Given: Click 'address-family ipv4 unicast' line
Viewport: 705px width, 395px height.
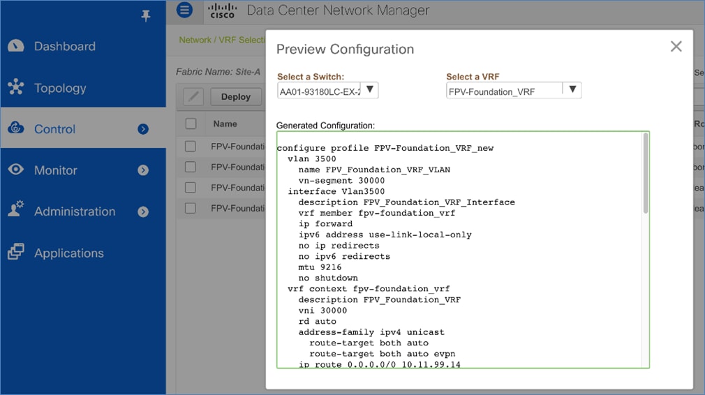Looking at the screenshot, I should point(371,332).
